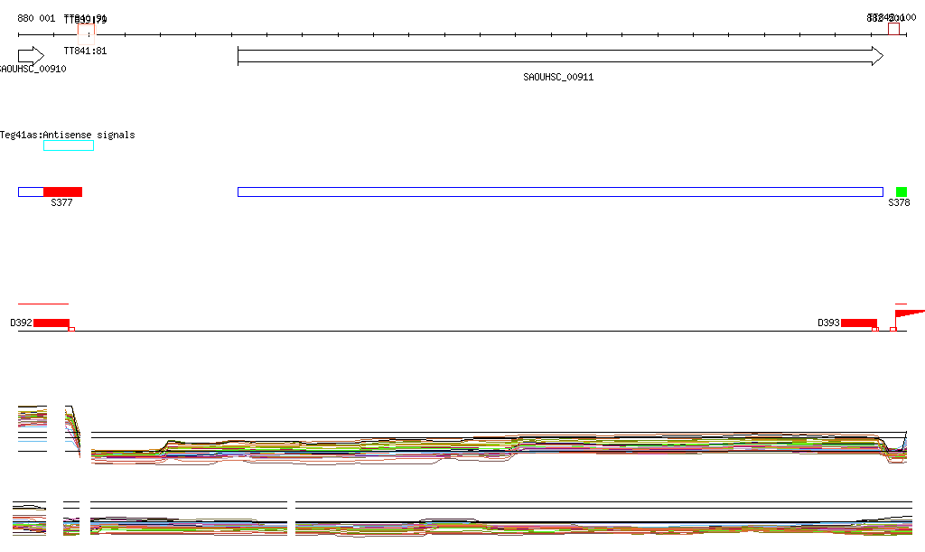Click the upper expression profile curves
Image resolution: width=925 pixels, height=552 pixels.
[x=462, y=436]
